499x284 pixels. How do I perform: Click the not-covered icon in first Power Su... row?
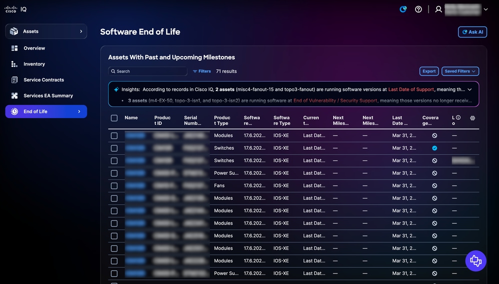tap(435, 173)
